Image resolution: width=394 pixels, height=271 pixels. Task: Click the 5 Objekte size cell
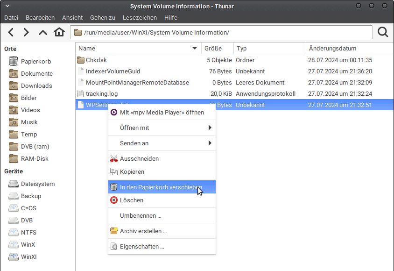[219, 60]
